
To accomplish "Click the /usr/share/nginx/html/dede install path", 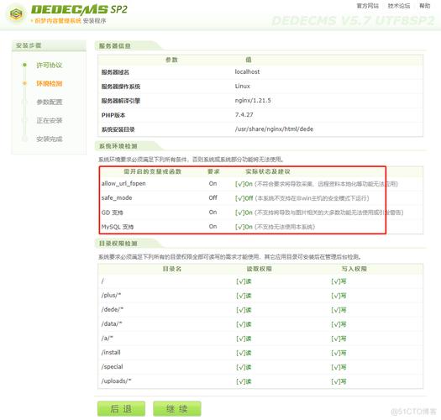I will point(274,129).
